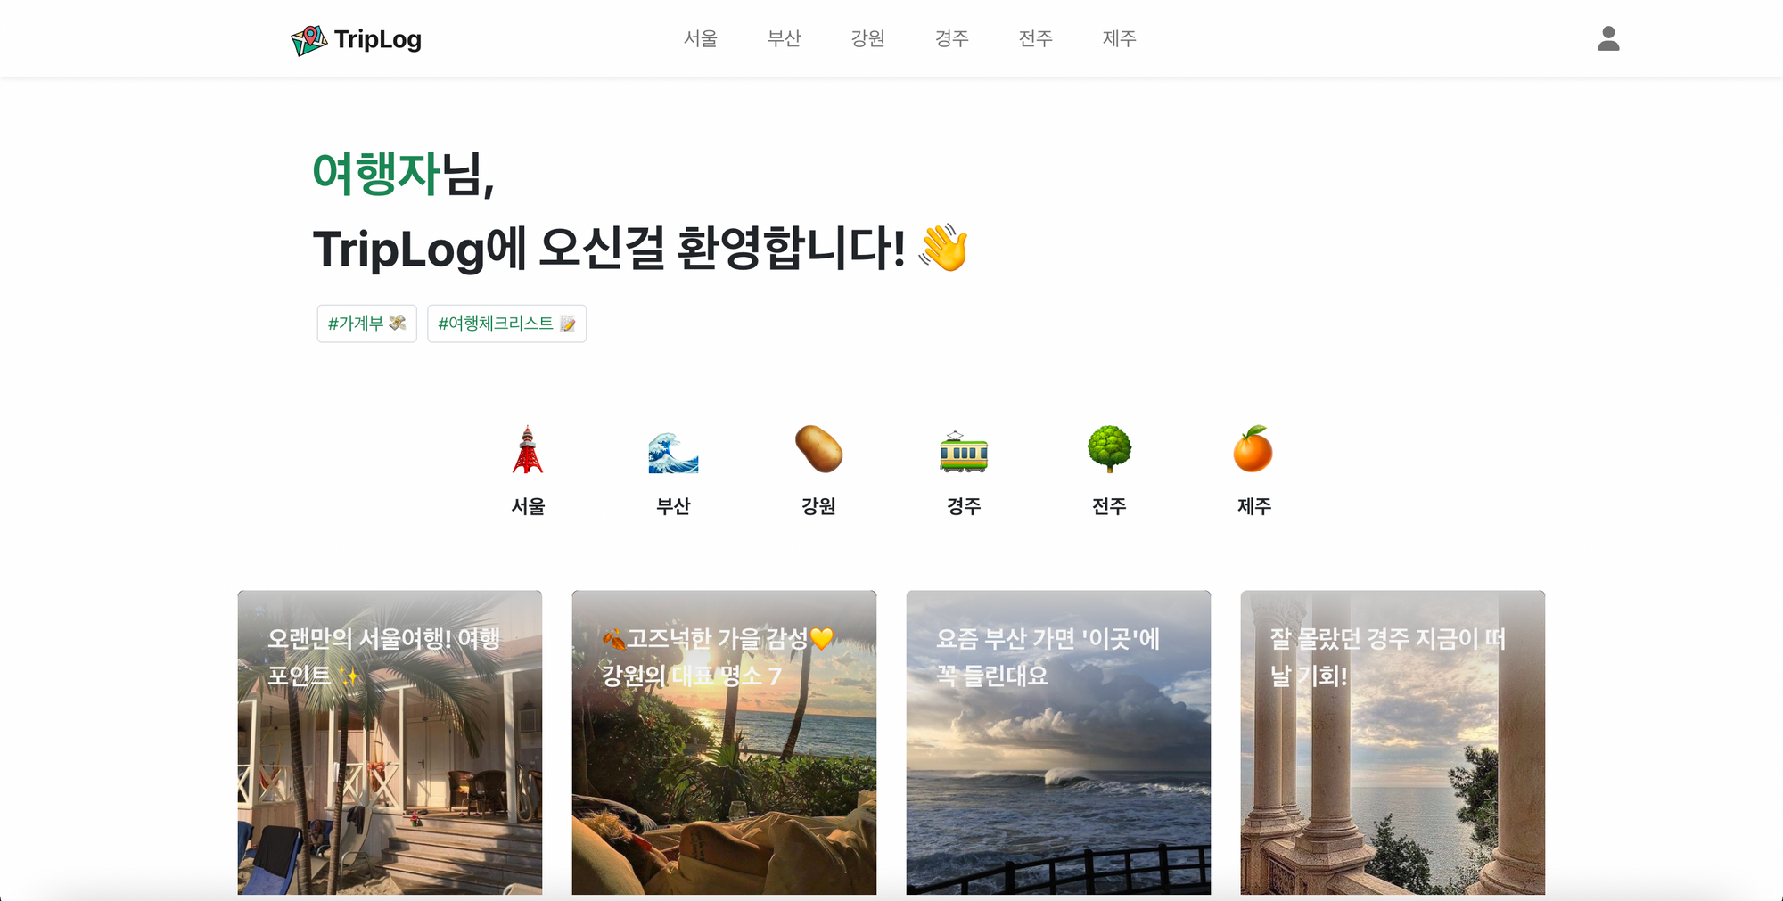This screenshot has height=901, width=1783.
Task: Choose the Gangwon potato icon
Action: [x=818, y=448]
